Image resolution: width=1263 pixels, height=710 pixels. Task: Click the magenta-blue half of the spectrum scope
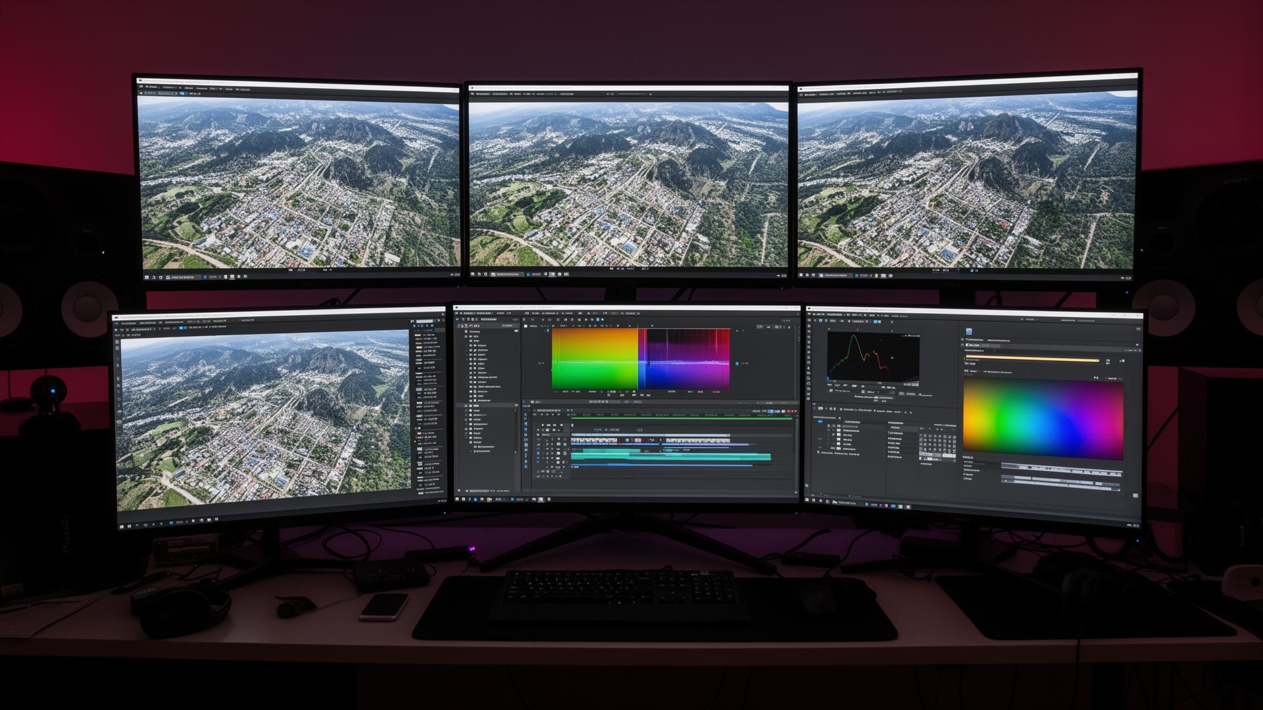[684, 359]
